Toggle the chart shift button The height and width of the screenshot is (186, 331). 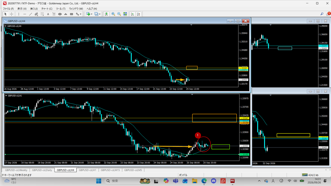(x=138, y=14)
